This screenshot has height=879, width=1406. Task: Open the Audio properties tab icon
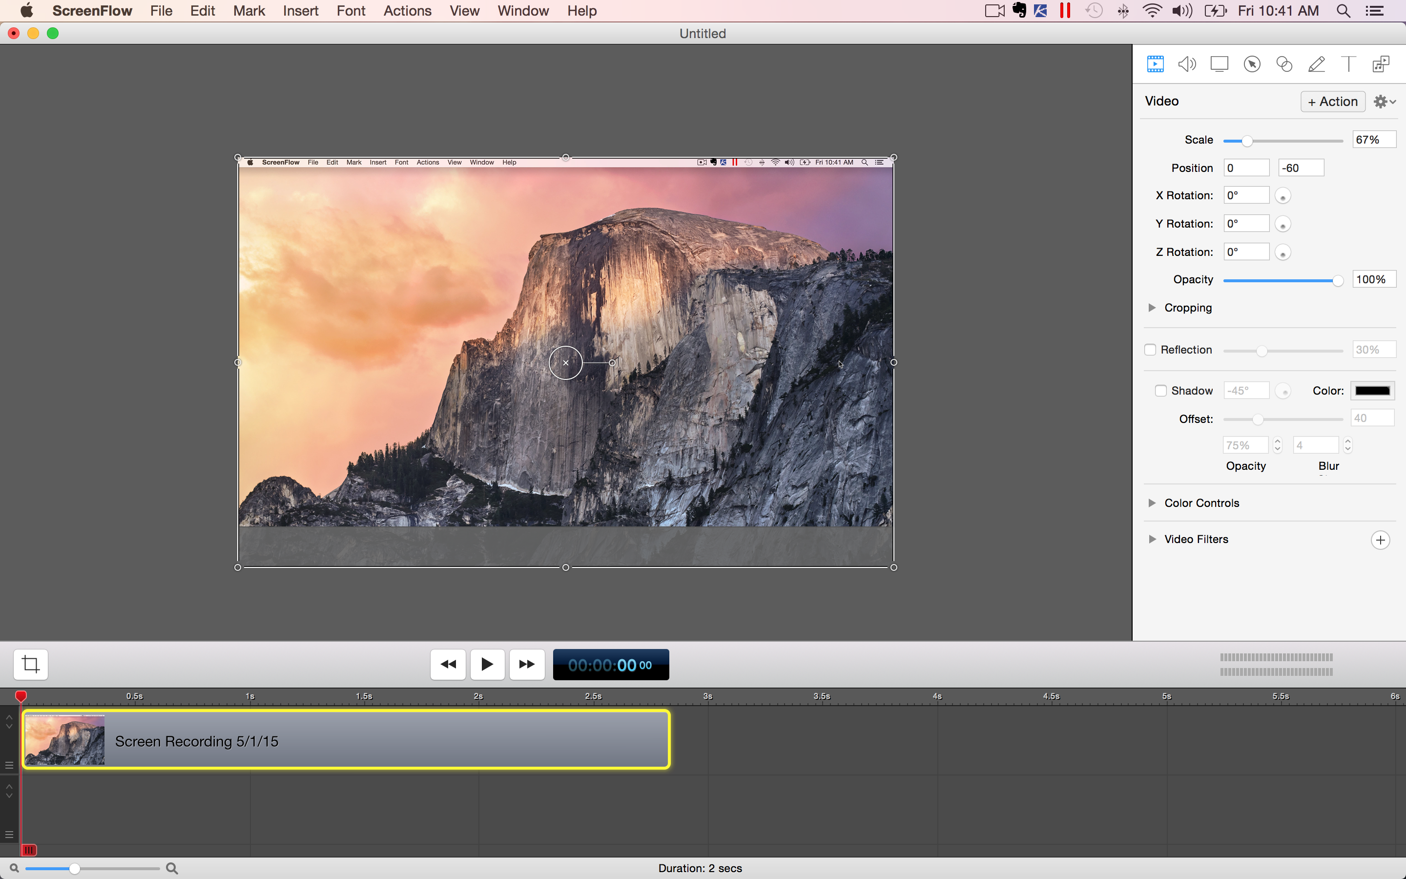[x=1187, y=64]
